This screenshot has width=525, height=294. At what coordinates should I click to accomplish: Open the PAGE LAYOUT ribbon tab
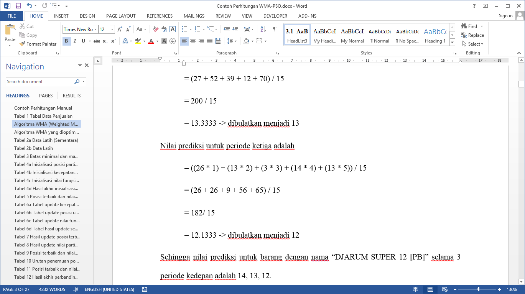pos(121,16)
